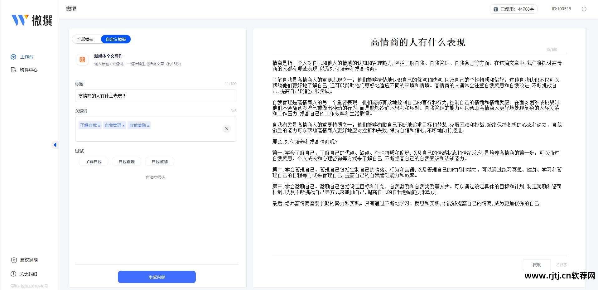This screenshot has height=290, width=598.
Task: Open the 关于我们 info icon
Action: pyautogui.click(x=13, y=274)
